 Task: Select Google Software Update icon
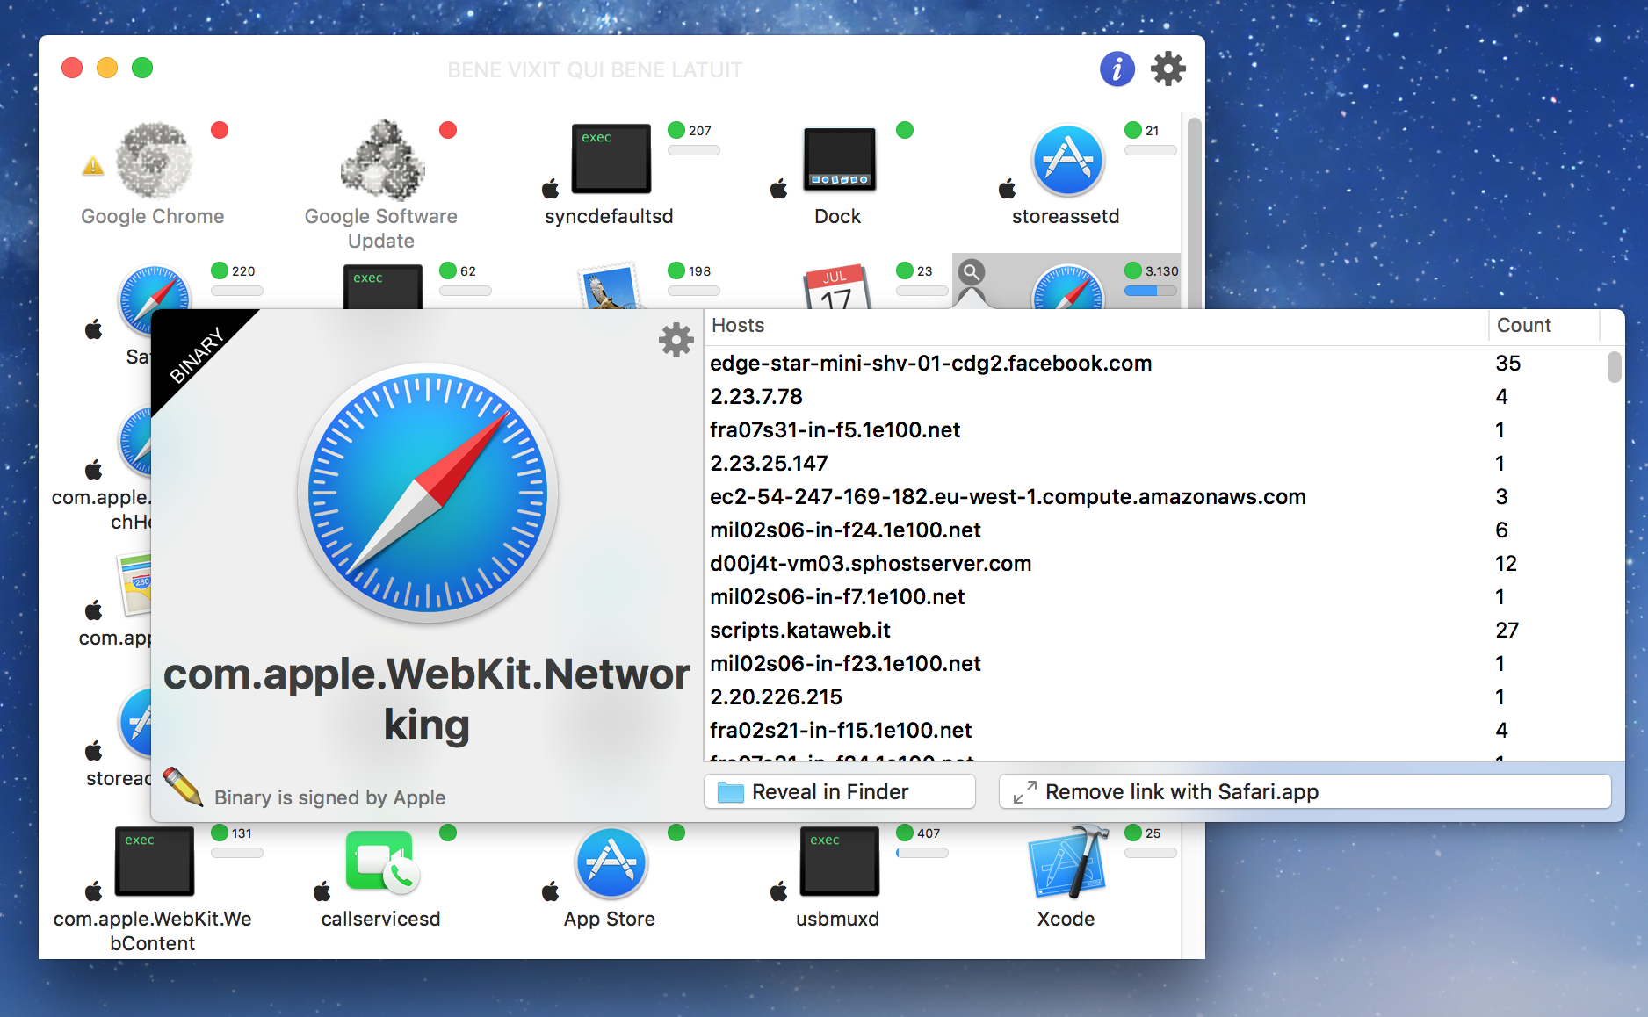[383, 160]
